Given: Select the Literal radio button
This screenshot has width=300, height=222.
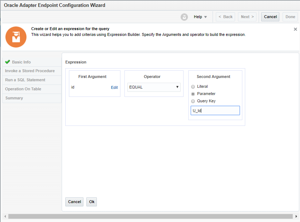Looking at the screenshot, I should 193,86.
